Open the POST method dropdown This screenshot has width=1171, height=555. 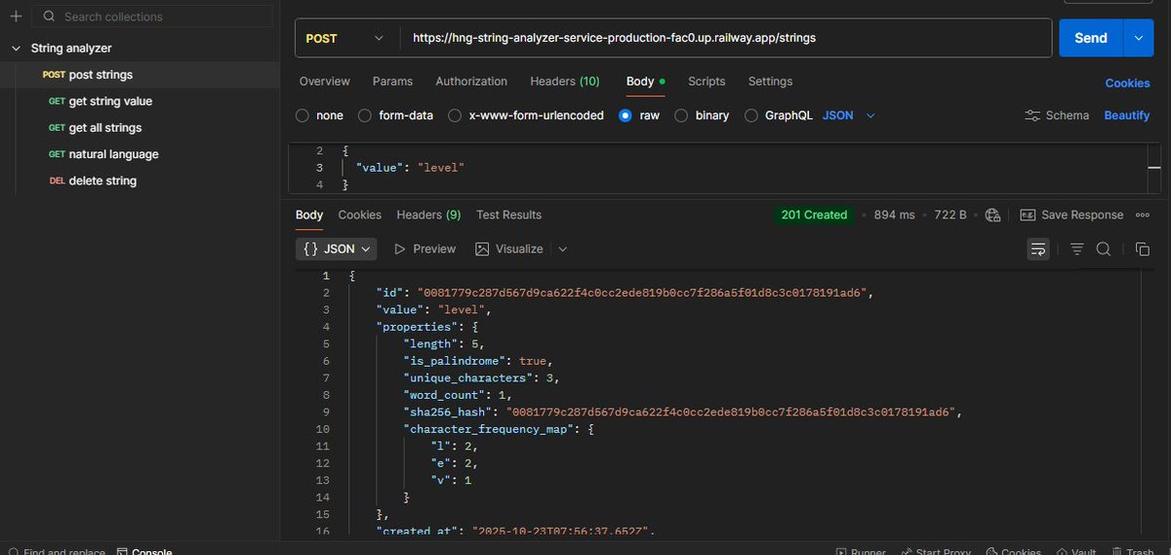tap(345, 38)
